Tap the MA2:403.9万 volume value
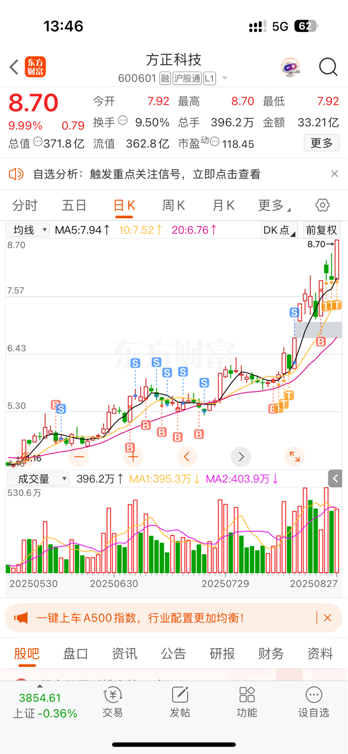Viewport: 348px width, 754px height. click(x=242, y=479)
